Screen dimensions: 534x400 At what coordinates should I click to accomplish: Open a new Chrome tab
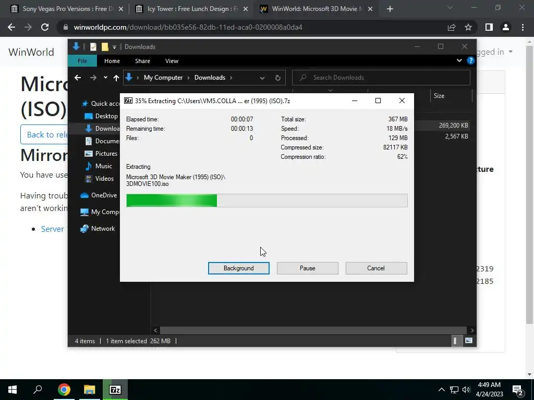pos(390,9)
